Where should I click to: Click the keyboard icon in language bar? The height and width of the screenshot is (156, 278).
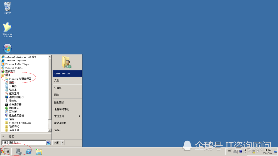pos(235,151)
